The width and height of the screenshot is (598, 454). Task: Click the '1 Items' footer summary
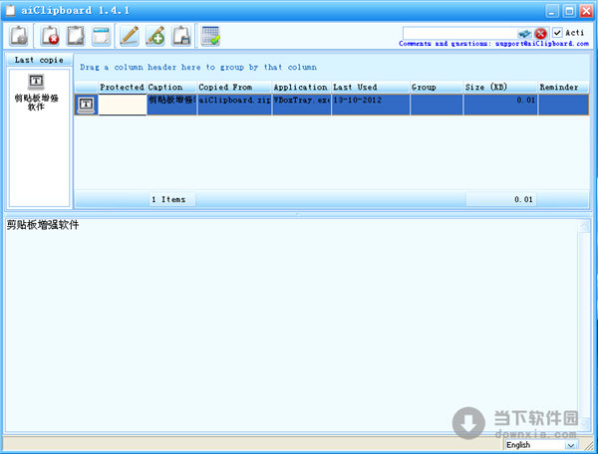point(172,199)
